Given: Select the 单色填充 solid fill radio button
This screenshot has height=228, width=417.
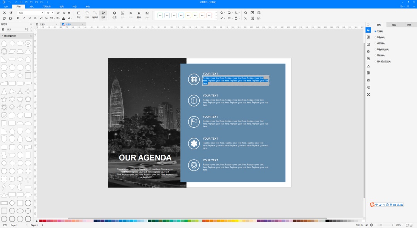Looking at the screenshot, I should [x=375, y=37].
